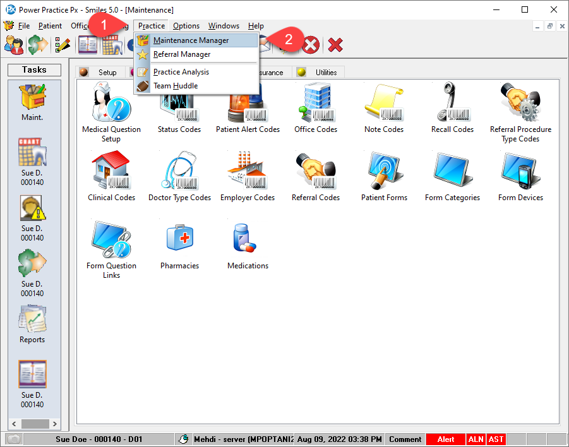Minimize the inner Maintenance child window

pos(537,26)
